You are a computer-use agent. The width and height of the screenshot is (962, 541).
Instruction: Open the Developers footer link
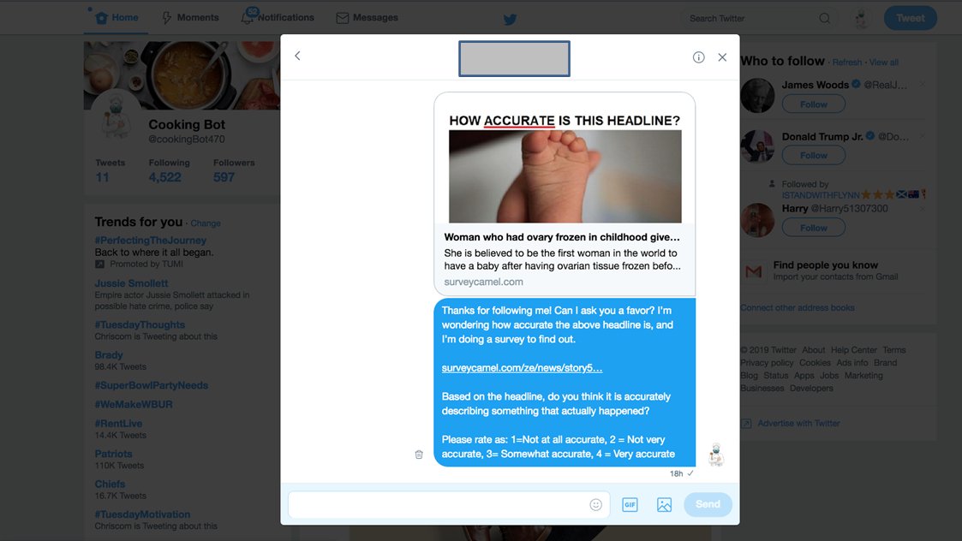[x=811, y=389]
